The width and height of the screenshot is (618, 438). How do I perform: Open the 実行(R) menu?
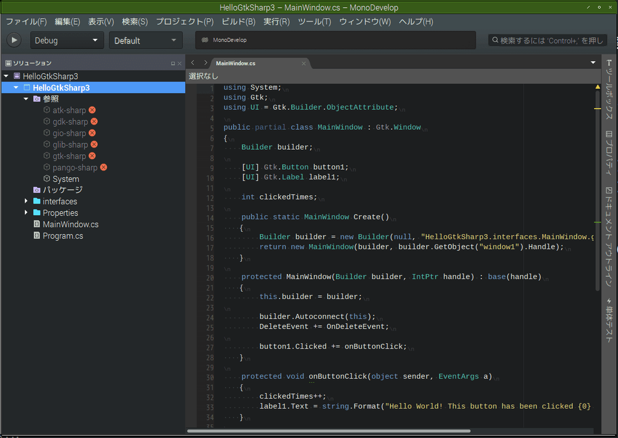tap(276, 22)
